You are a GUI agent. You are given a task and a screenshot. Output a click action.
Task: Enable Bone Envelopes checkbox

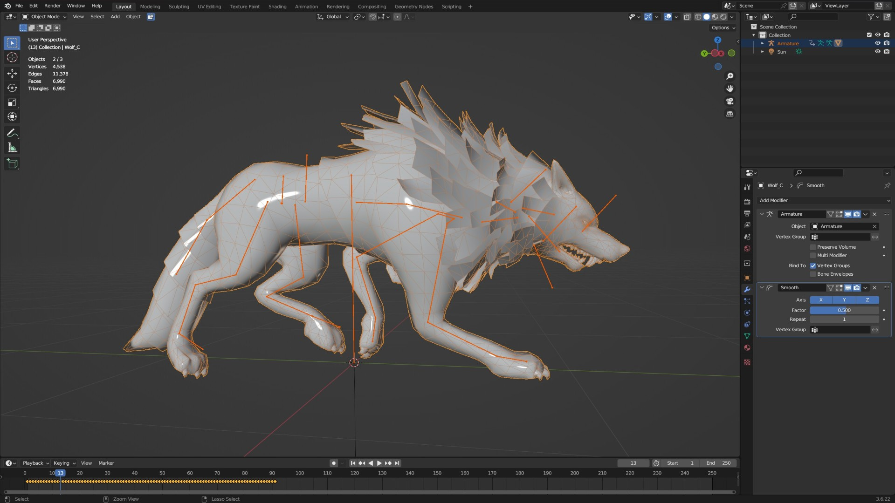(x=813, y=274)
